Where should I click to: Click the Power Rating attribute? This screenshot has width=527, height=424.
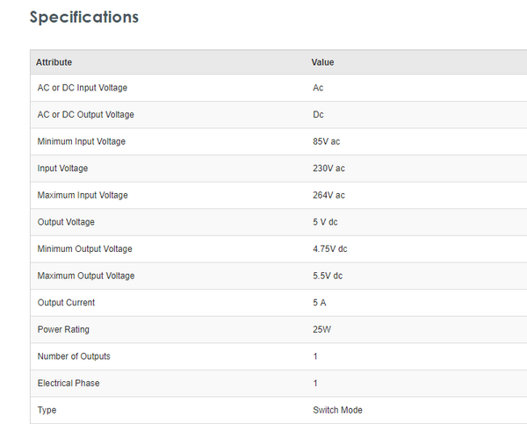pyautogui.click(x=63, y=330)
